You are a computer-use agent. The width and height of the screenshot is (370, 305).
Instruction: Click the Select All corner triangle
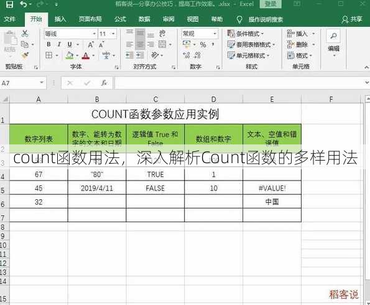click(5, 99)
